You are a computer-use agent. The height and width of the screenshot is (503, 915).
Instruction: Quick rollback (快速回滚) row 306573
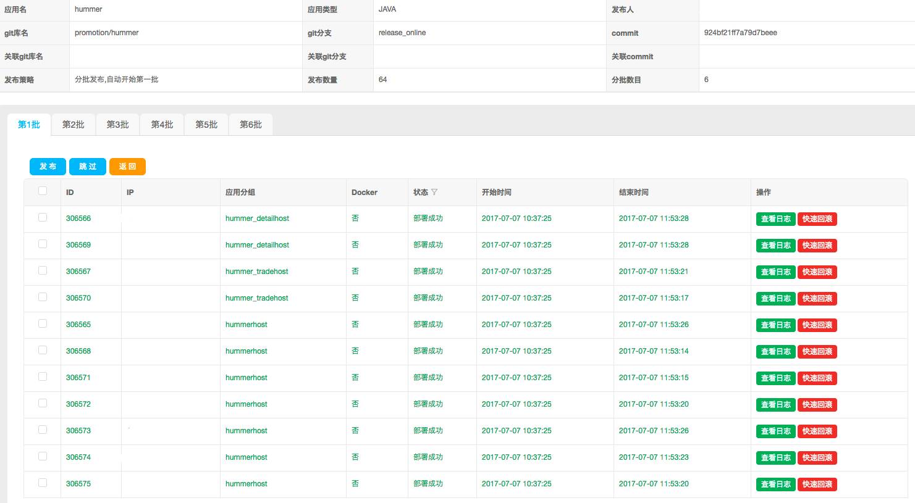pyautogui.click(x=817, y=431)
